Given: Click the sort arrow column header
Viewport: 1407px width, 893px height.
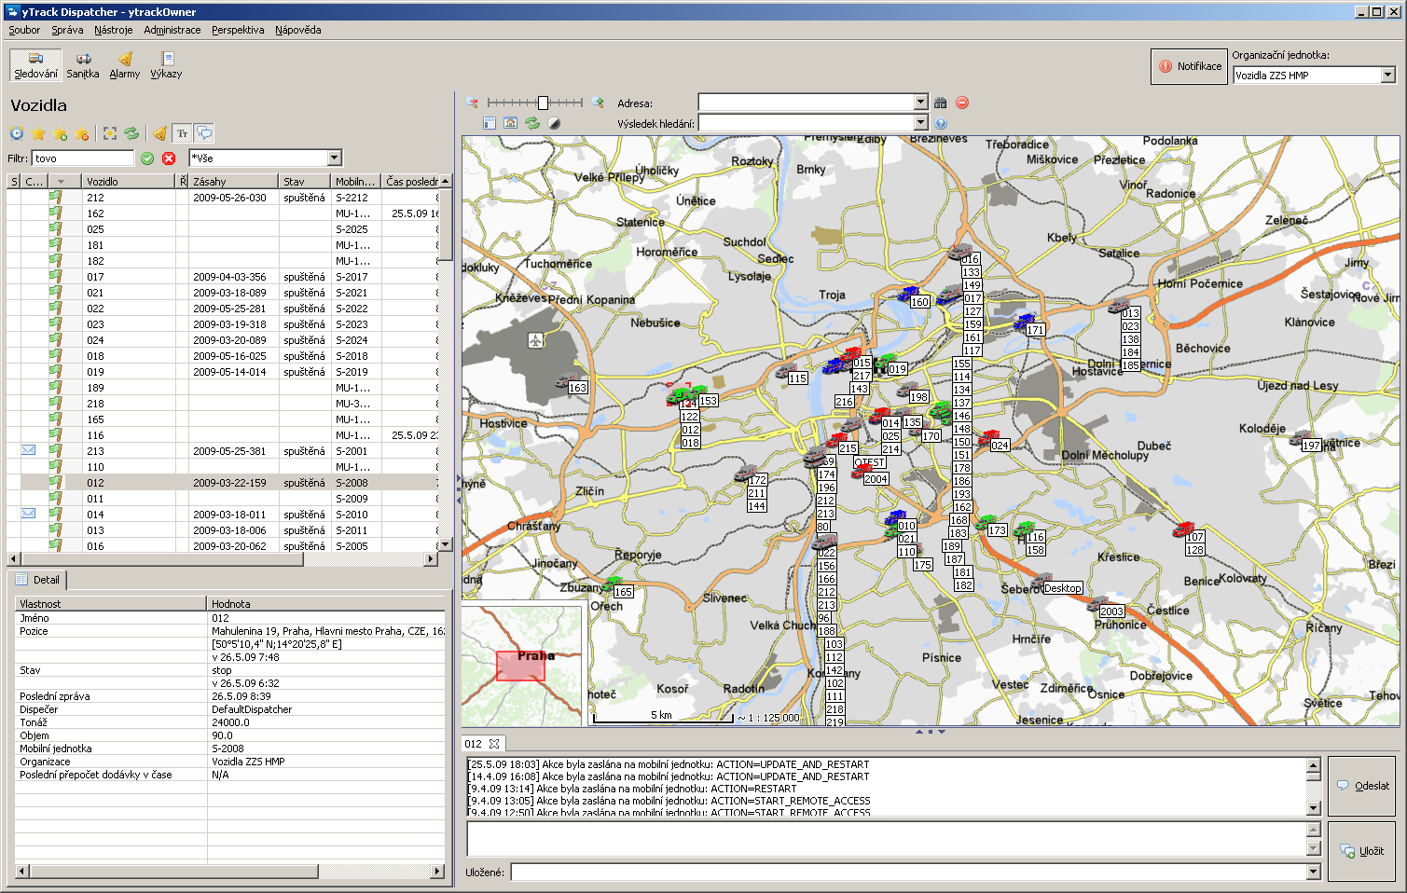Looking at the screenshot, I should [62, 182].
